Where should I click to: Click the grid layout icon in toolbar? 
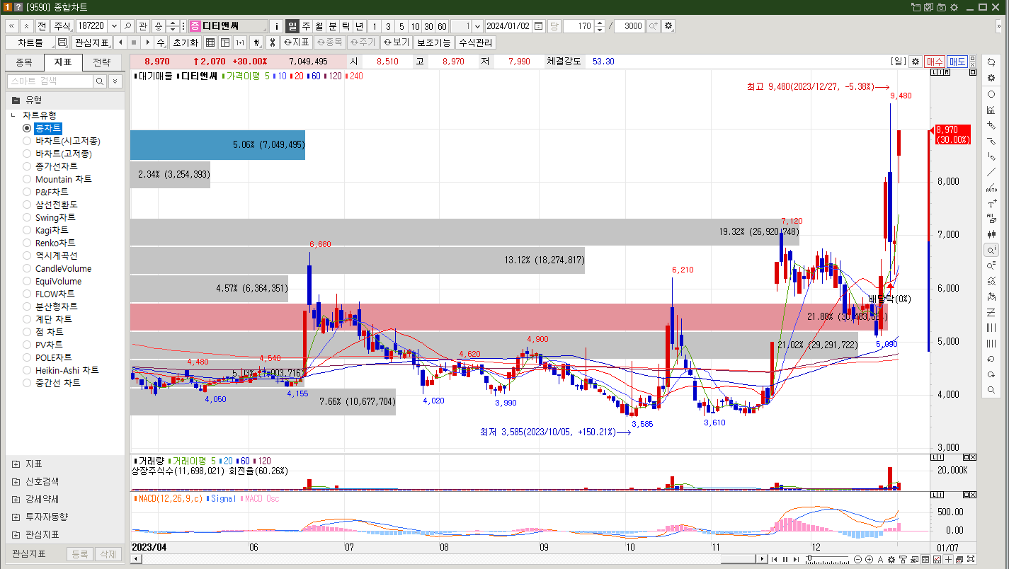pos(210,42)
